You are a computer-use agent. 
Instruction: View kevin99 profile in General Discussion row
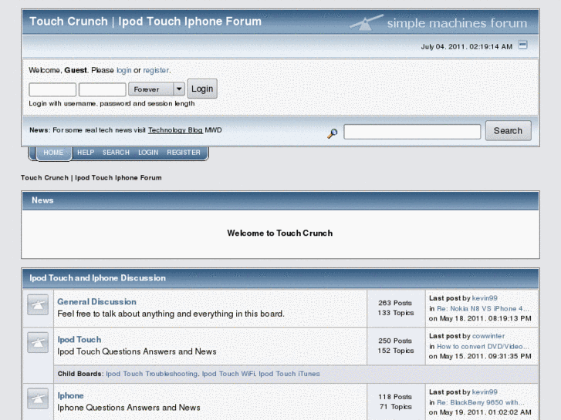tap(485, 298)
